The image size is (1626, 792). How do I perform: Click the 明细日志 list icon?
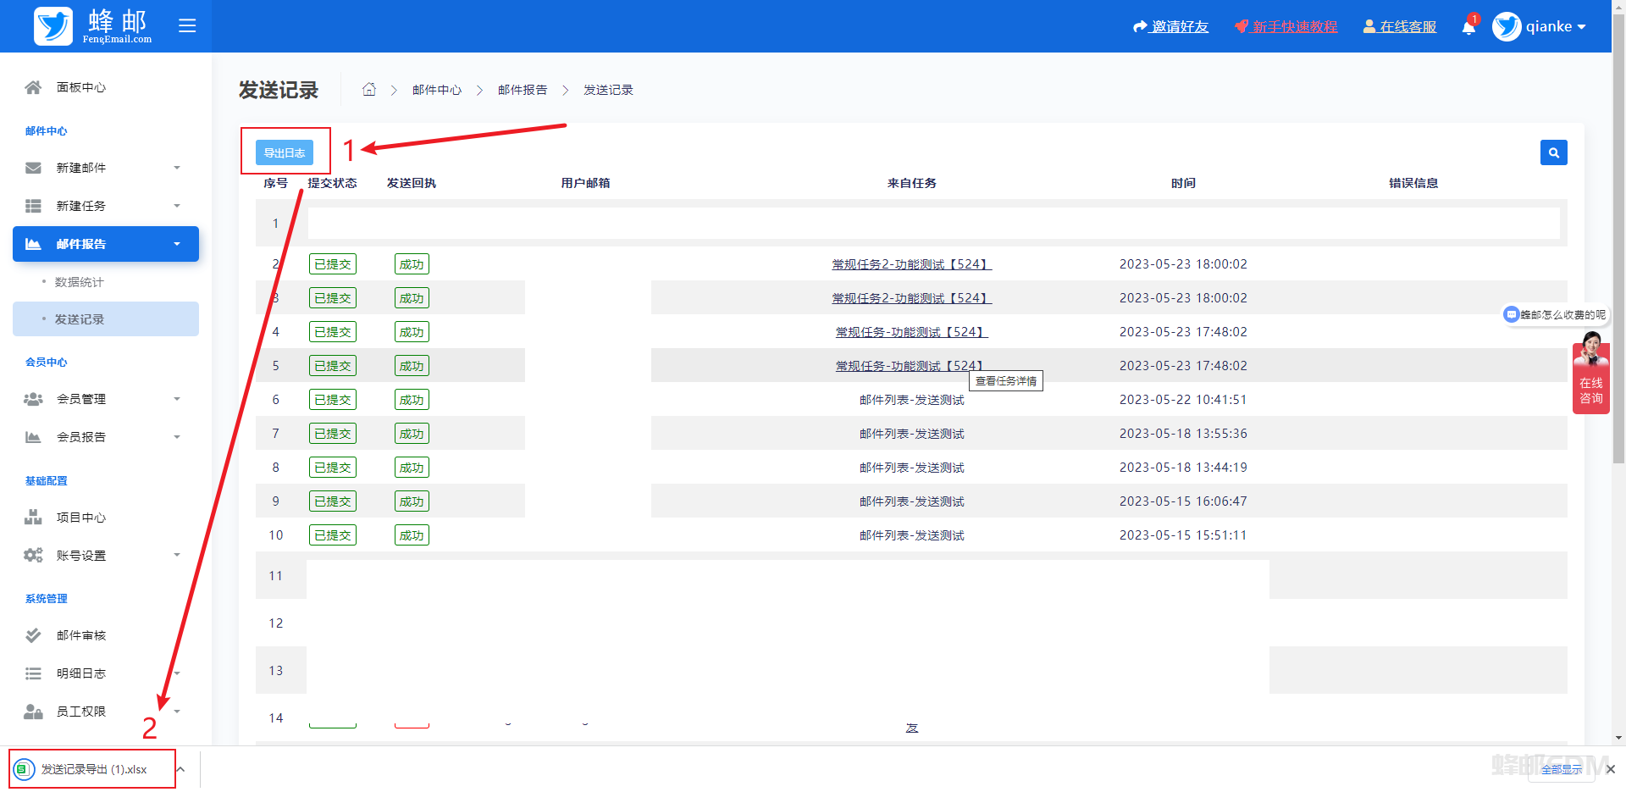click(33, 673)
